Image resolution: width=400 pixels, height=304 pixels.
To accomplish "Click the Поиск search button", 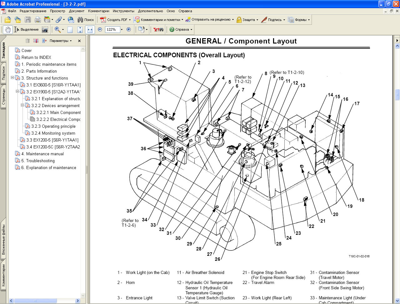I will coord(86,20).
